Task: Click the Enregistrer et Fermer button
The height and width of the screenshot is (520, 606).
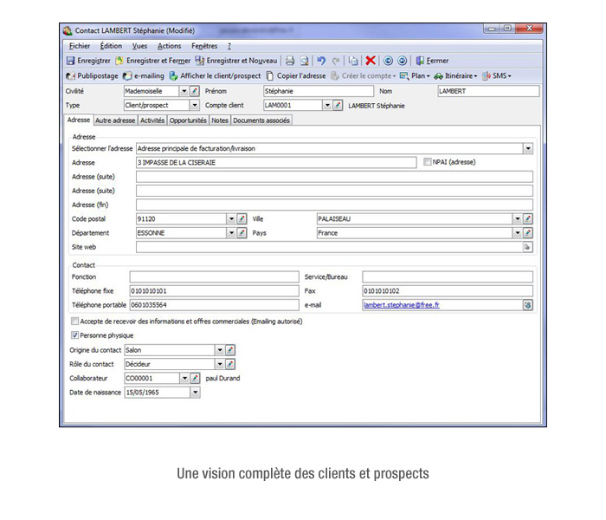Action: coord(153,61)
